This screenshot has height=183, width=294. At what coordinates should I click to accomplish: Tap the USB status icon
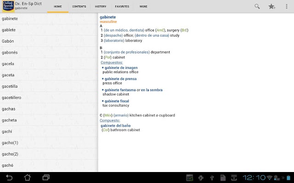(x=212, y=178)
